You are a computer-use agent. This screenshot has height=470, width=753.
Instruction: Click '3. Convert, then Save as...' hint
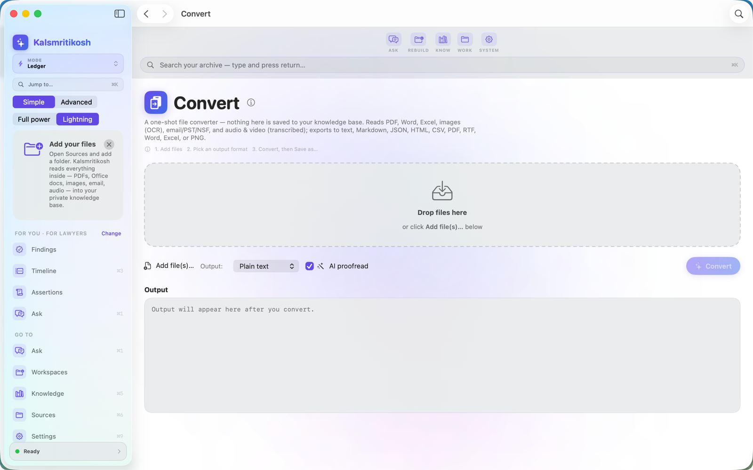[285, 149]
